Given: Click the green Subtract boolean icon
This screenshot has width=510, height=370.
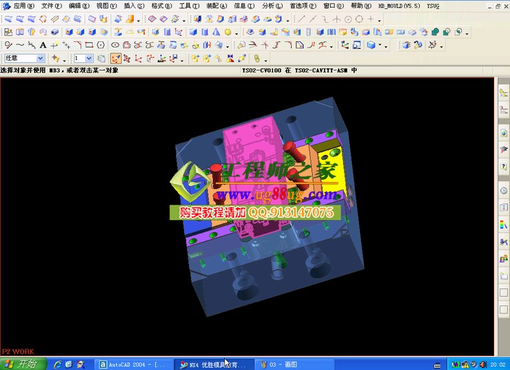Looking at the screenshot, I should click(x=447, y=32).
